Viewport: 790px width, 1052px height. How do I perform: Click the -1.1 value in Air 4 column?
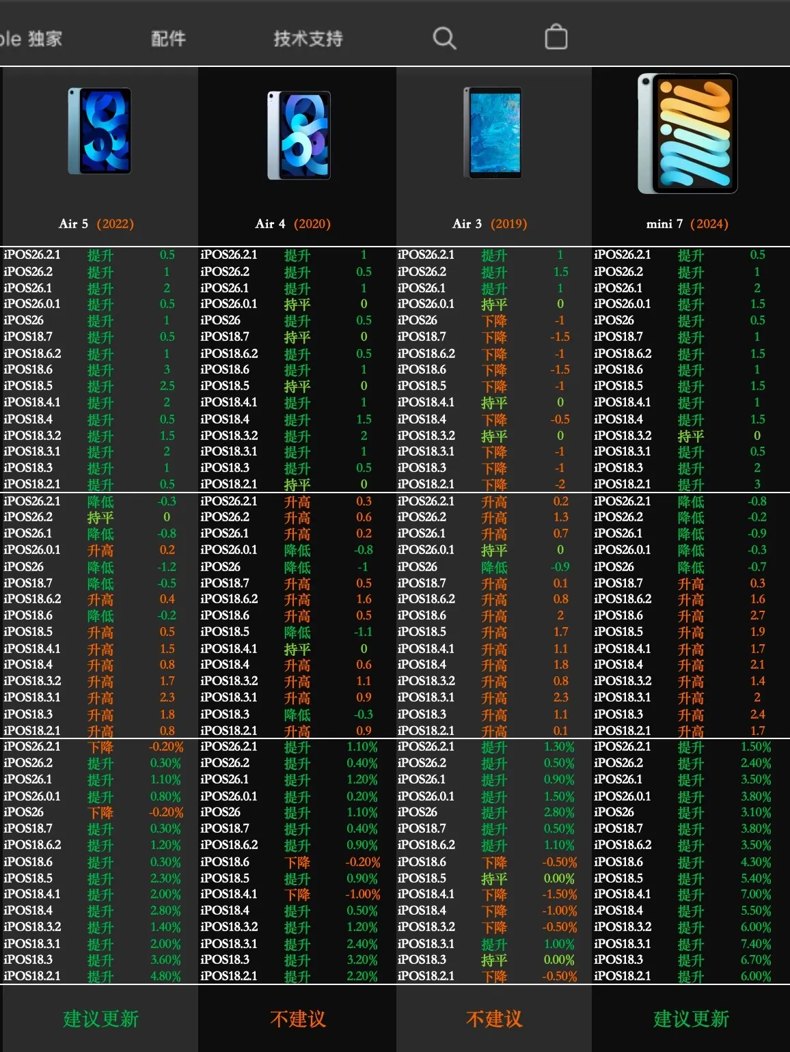364,632
